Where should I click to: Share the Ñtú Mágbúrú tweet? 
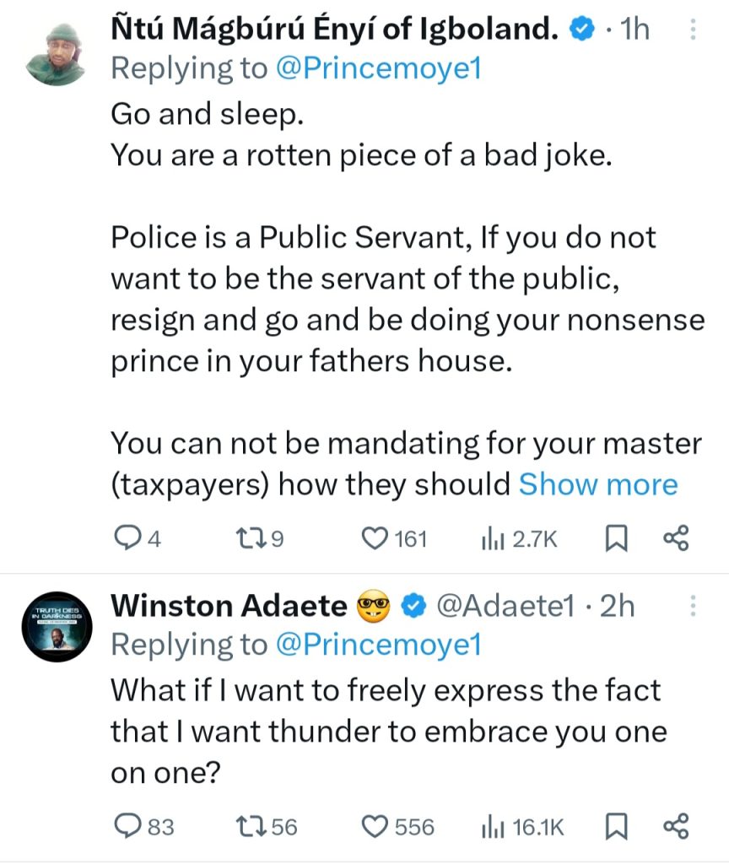tap(677, 538)
